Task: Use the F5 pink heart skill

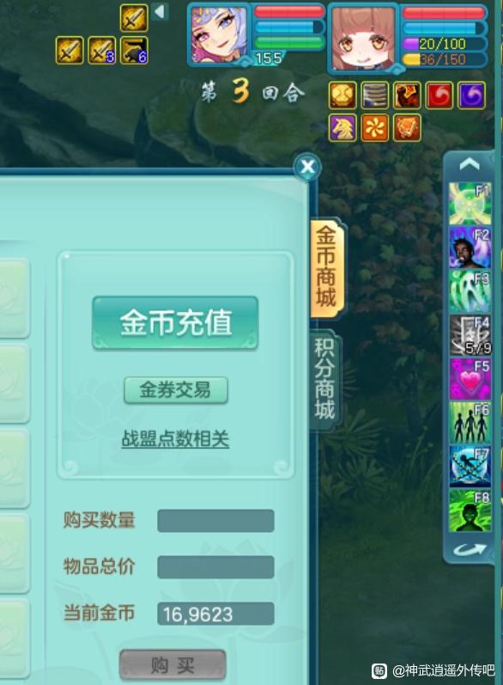Action: point(470,379)
